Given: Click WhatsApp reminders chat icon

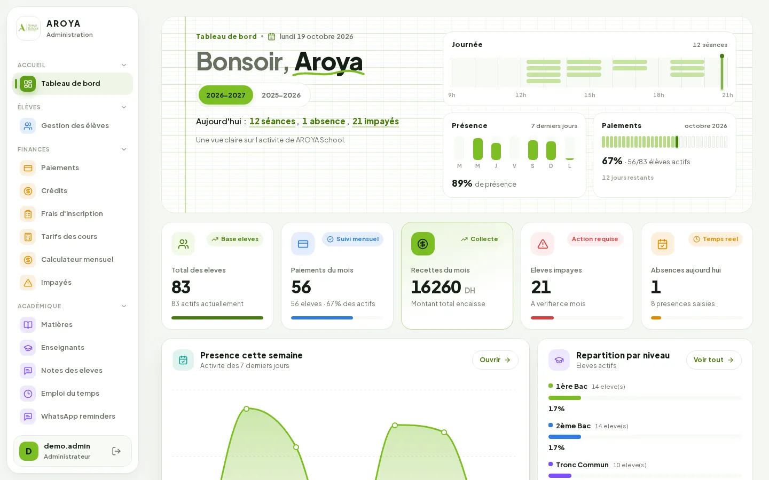Looking at the screenshot, I should [x=28, y=417].
